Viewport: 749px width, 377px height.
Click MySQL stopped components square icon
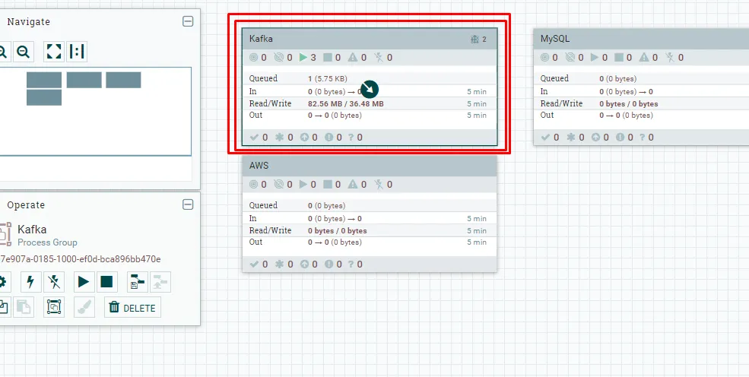[x=619, y=57]
